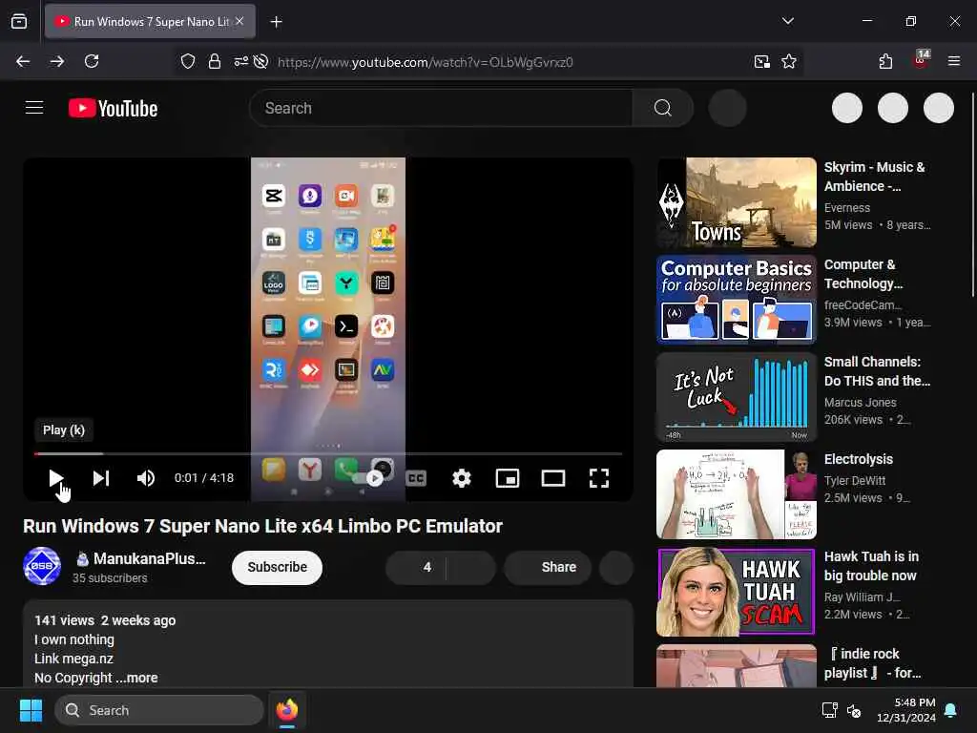This screenshot has height=733, width=977.
Task: Skip to next video in player
Action: pos(101,478)
